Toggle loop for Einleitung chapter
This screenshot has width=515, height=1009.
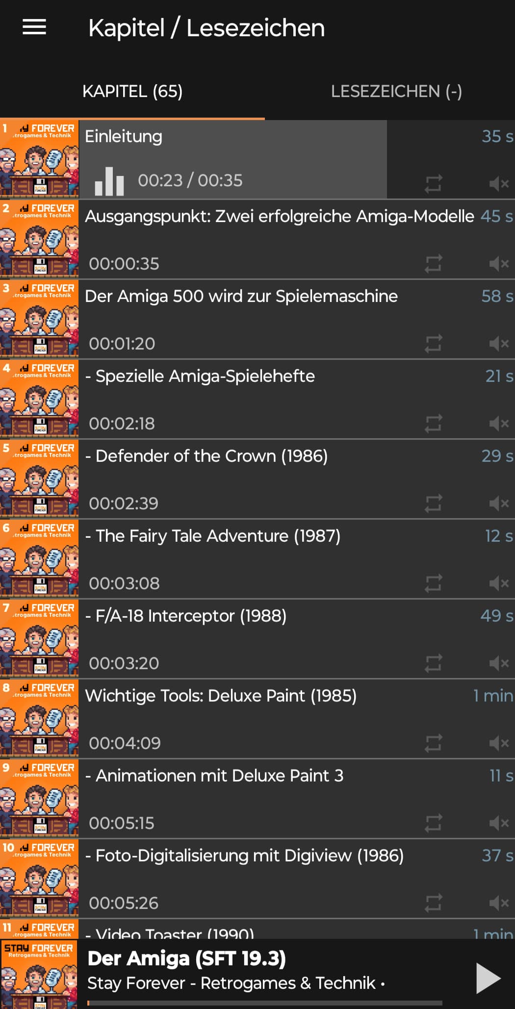(434, 184)
